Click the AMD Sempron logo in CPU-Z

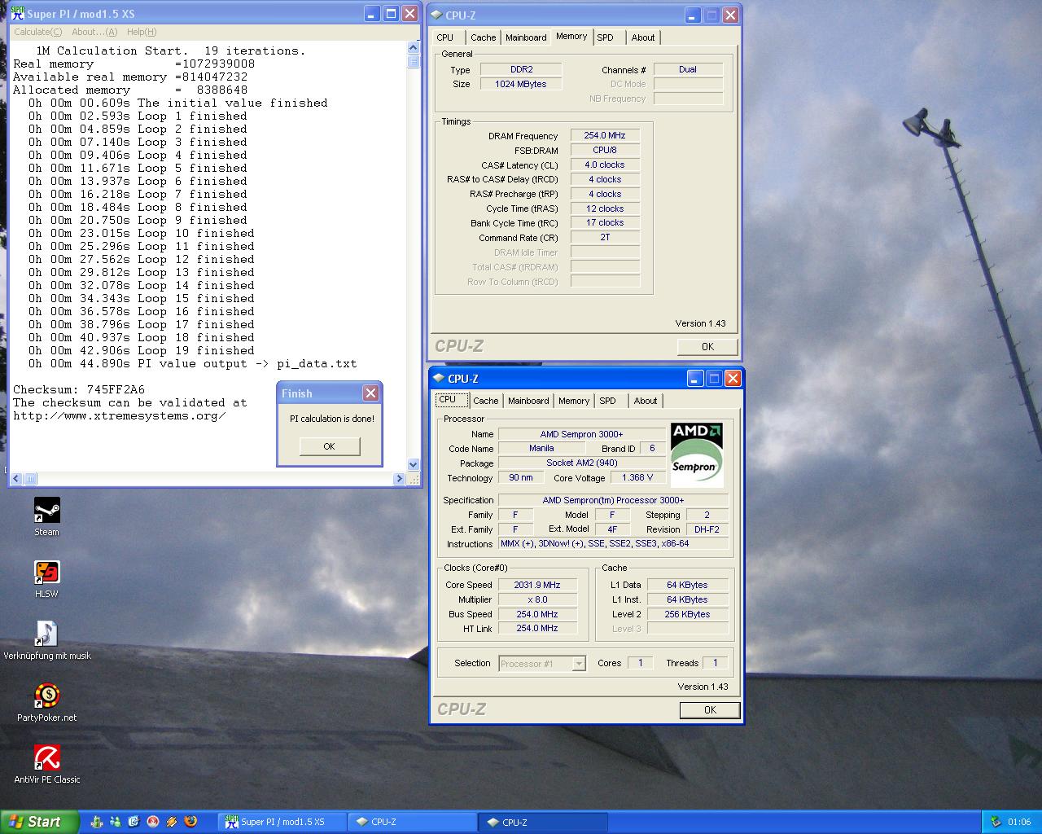pyautogui.click(x=697, y=454)
